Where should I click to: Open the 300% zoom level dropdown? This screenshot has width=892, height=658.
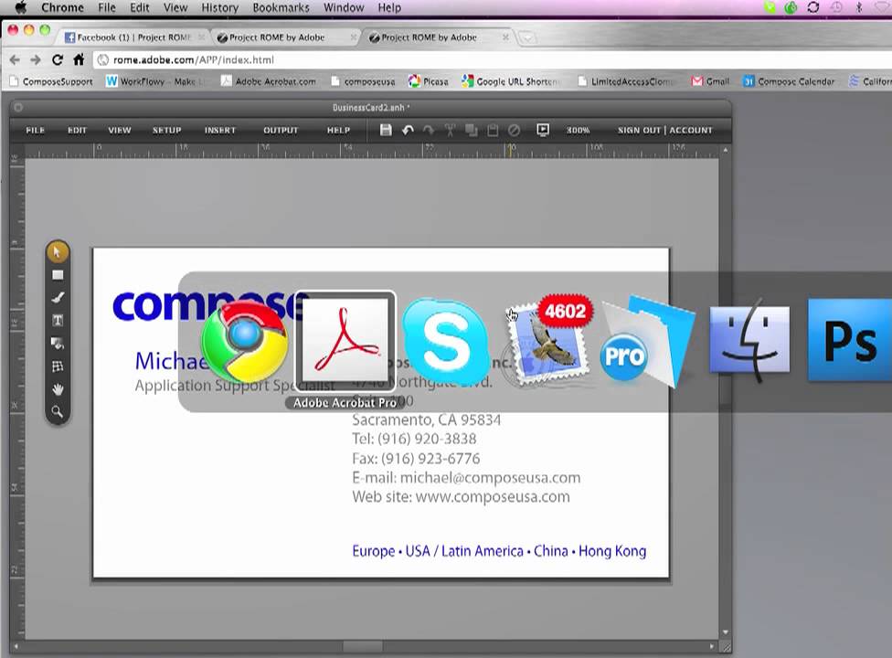578,131
